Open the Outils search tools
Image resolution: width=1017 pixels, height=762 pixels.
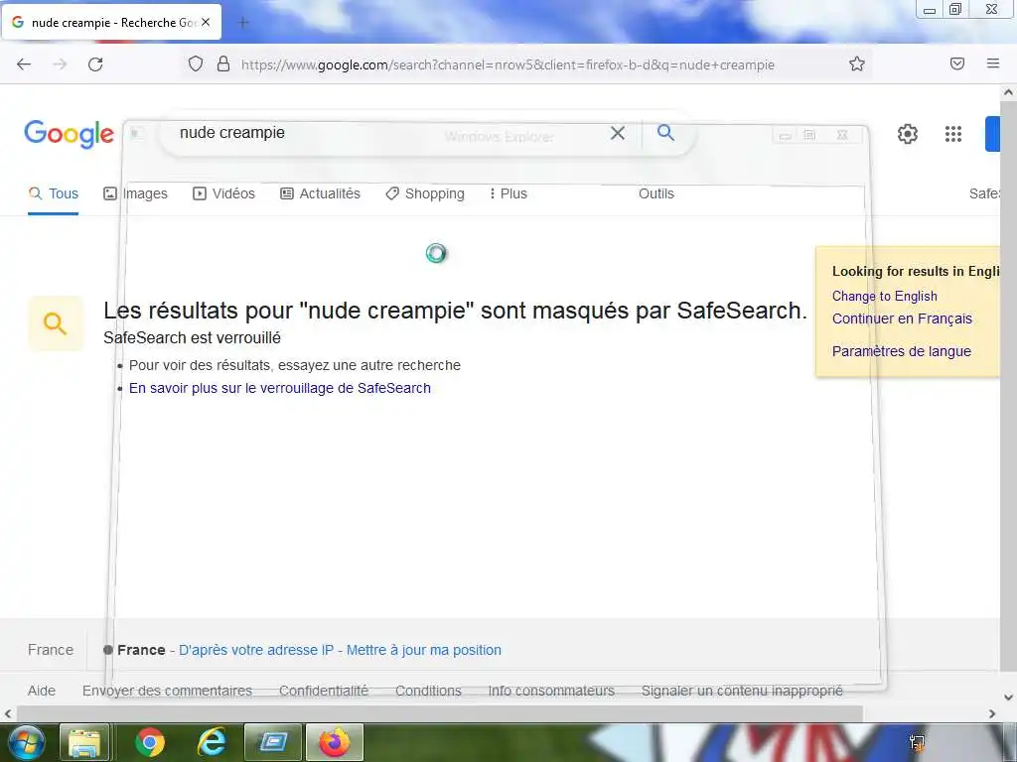point(655,193)
